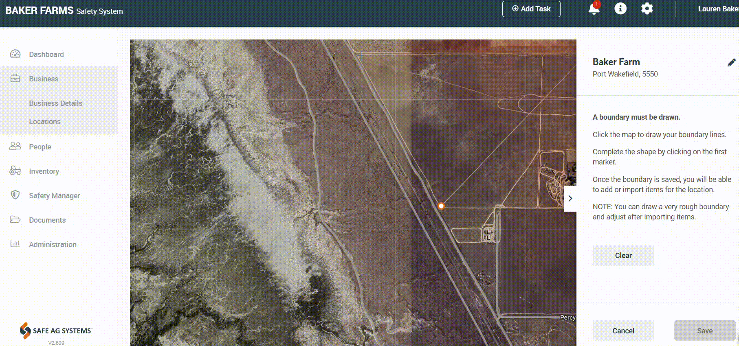Click the Inventory tractor icon
Viewport: 739px width, 346px height.
[15, 171]
